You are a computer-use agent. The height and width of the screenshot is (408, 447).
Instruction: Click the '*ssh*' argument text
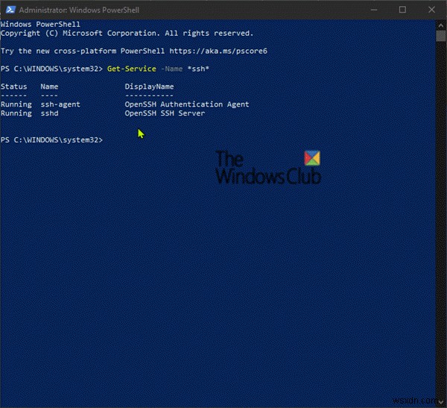(x=198, y=69)
